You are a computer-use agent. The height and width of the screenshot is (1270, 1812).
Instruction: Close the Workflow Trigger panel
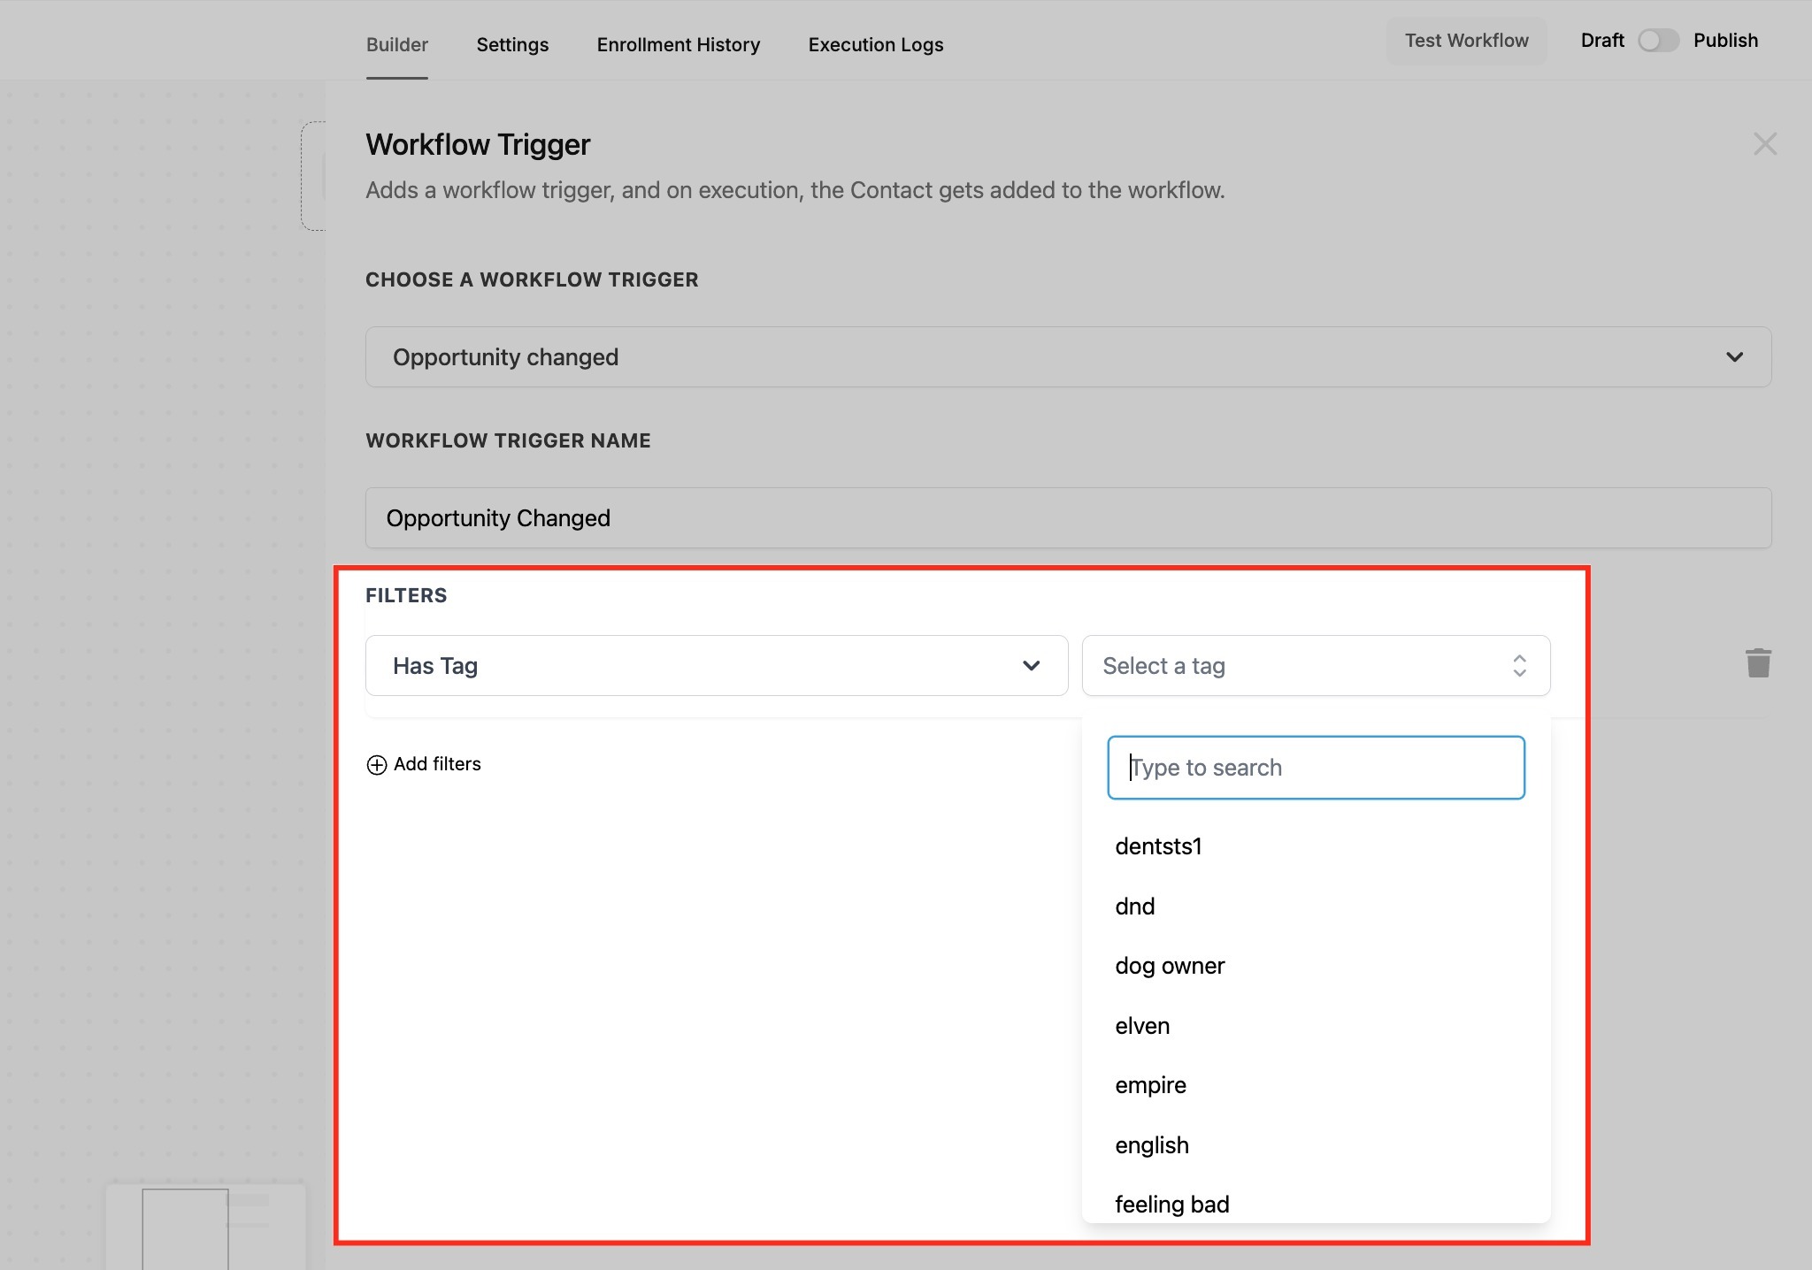point(1764,144)
